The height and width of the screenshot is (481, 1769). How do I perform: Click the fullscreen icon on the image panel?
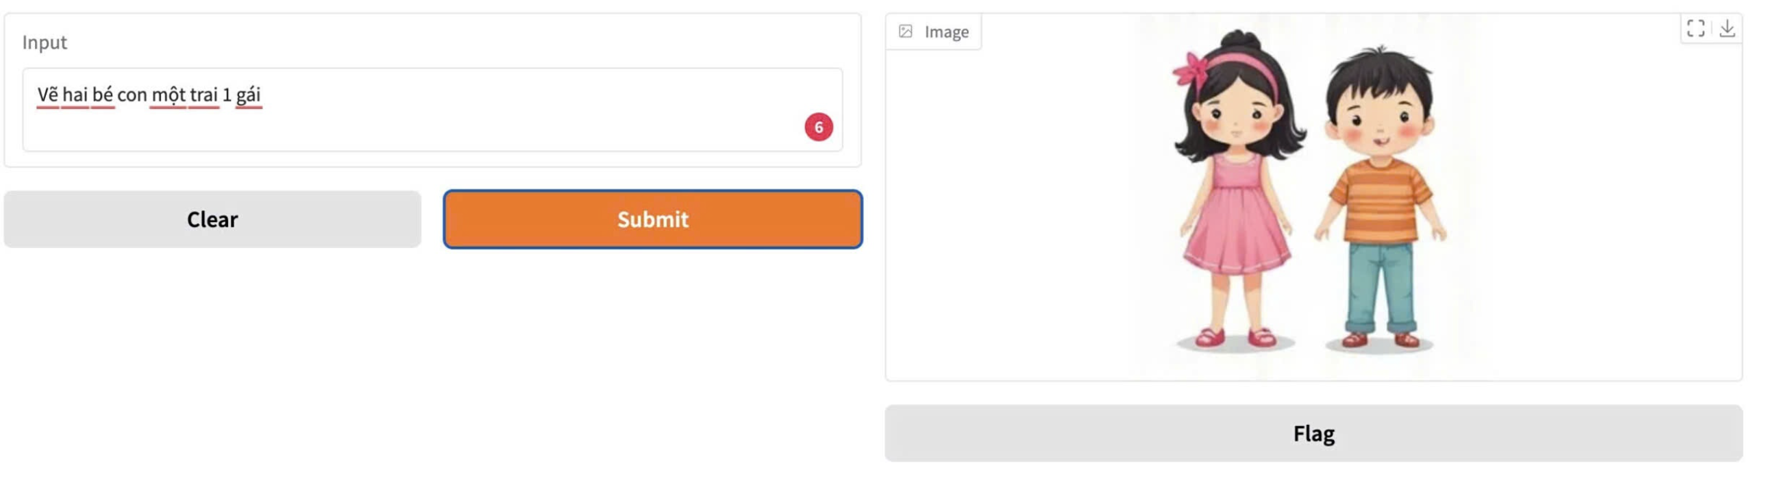(x=1696, y=28)
